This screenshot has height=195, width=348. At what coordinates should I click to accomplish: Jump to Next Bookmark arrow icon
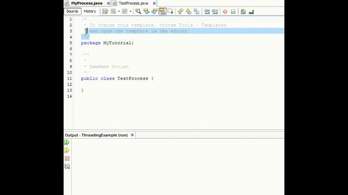point(189,11)
